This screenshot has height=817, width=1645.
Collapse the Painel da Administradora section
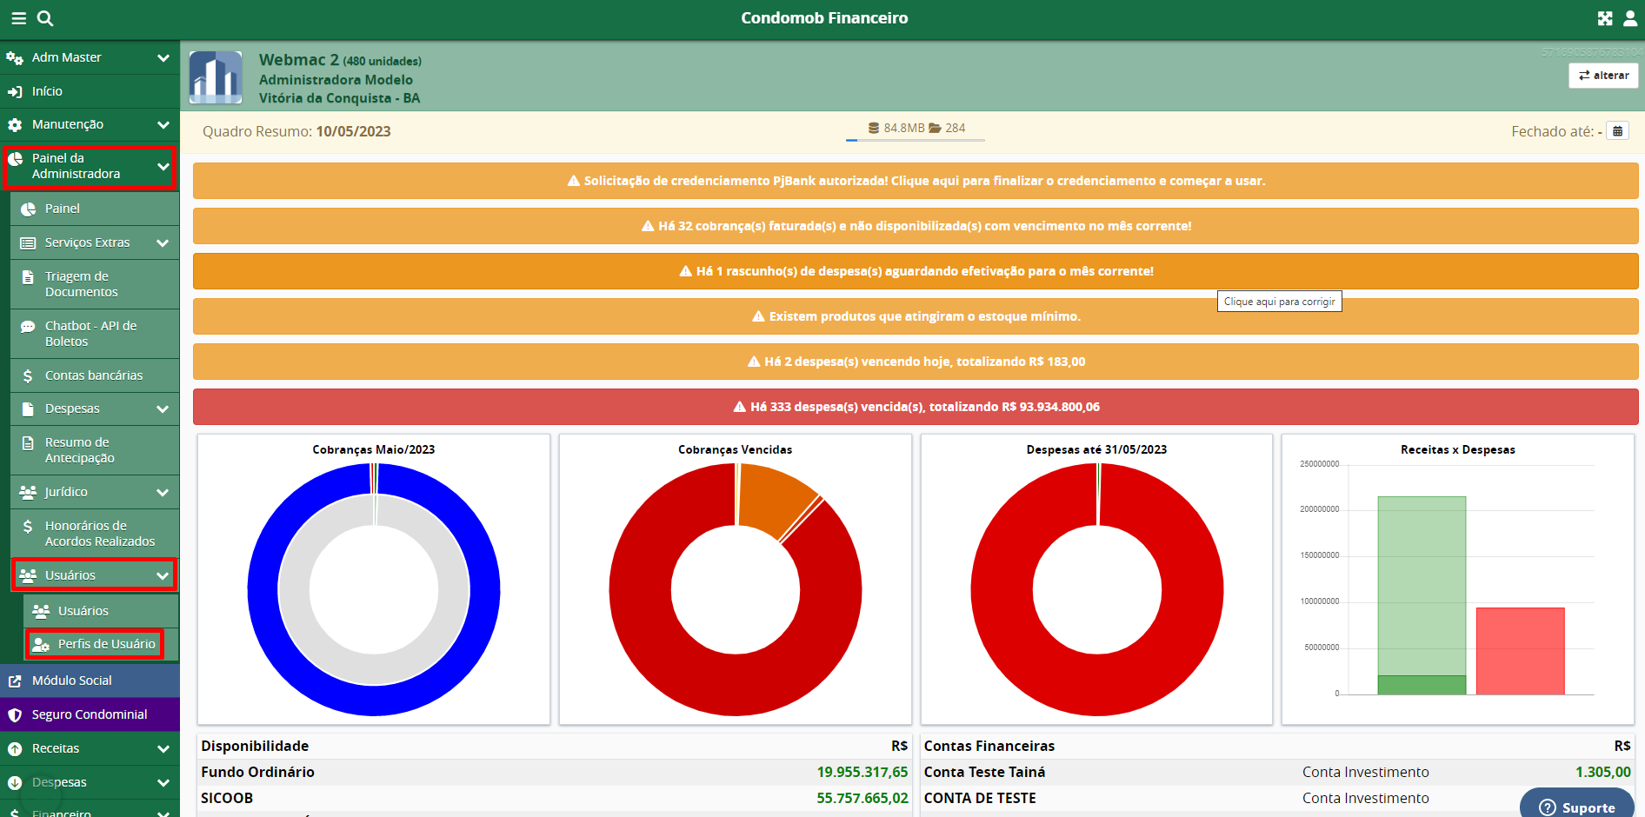click(90, 166)
